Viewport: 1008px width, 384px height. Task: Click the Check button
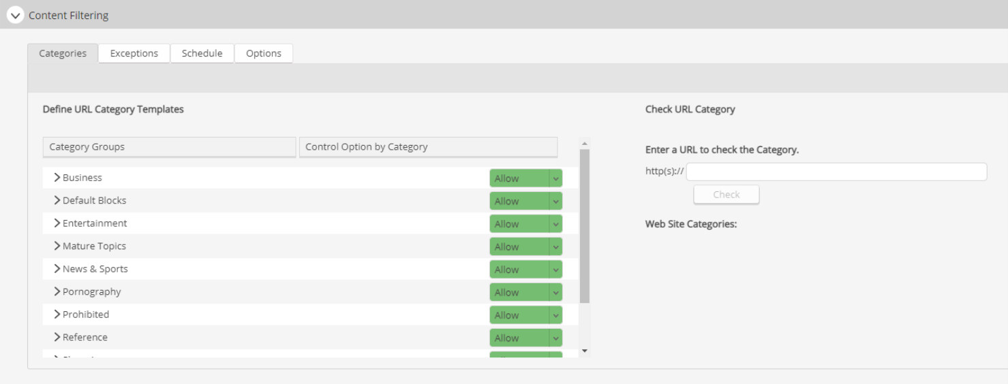(727, 195)
